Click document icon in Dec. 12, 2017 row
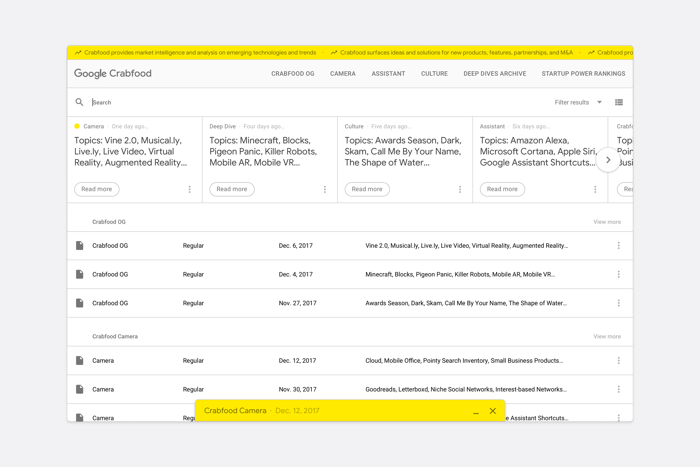The height and width of the screenshot is (467, 700). (79, 361)
